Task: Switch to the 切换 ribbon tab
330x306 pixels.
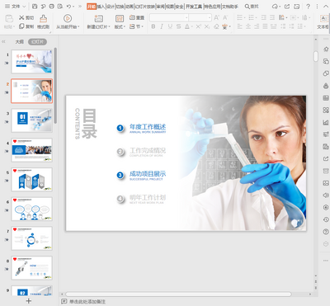Action: (120, 7)
